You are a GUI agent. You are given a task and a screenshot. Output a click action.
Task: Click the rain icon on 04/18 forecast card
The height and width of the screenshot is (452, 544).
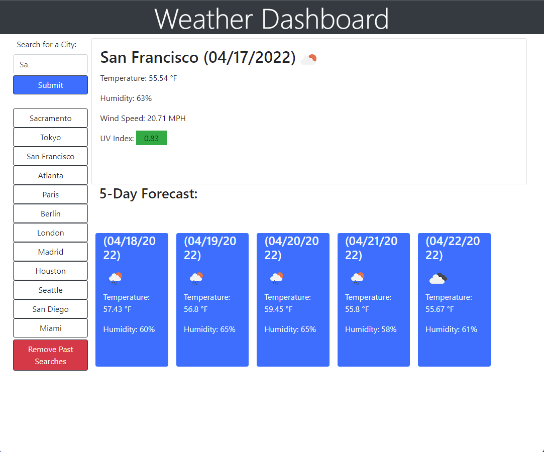tap(116, 278)
